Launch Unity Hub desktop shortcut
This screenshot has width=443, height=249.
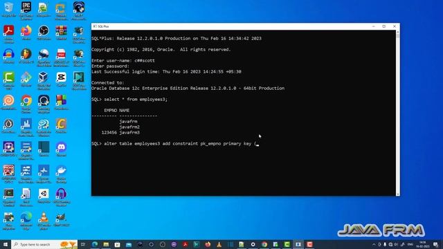pyautogui.click(x=44, y=196)
